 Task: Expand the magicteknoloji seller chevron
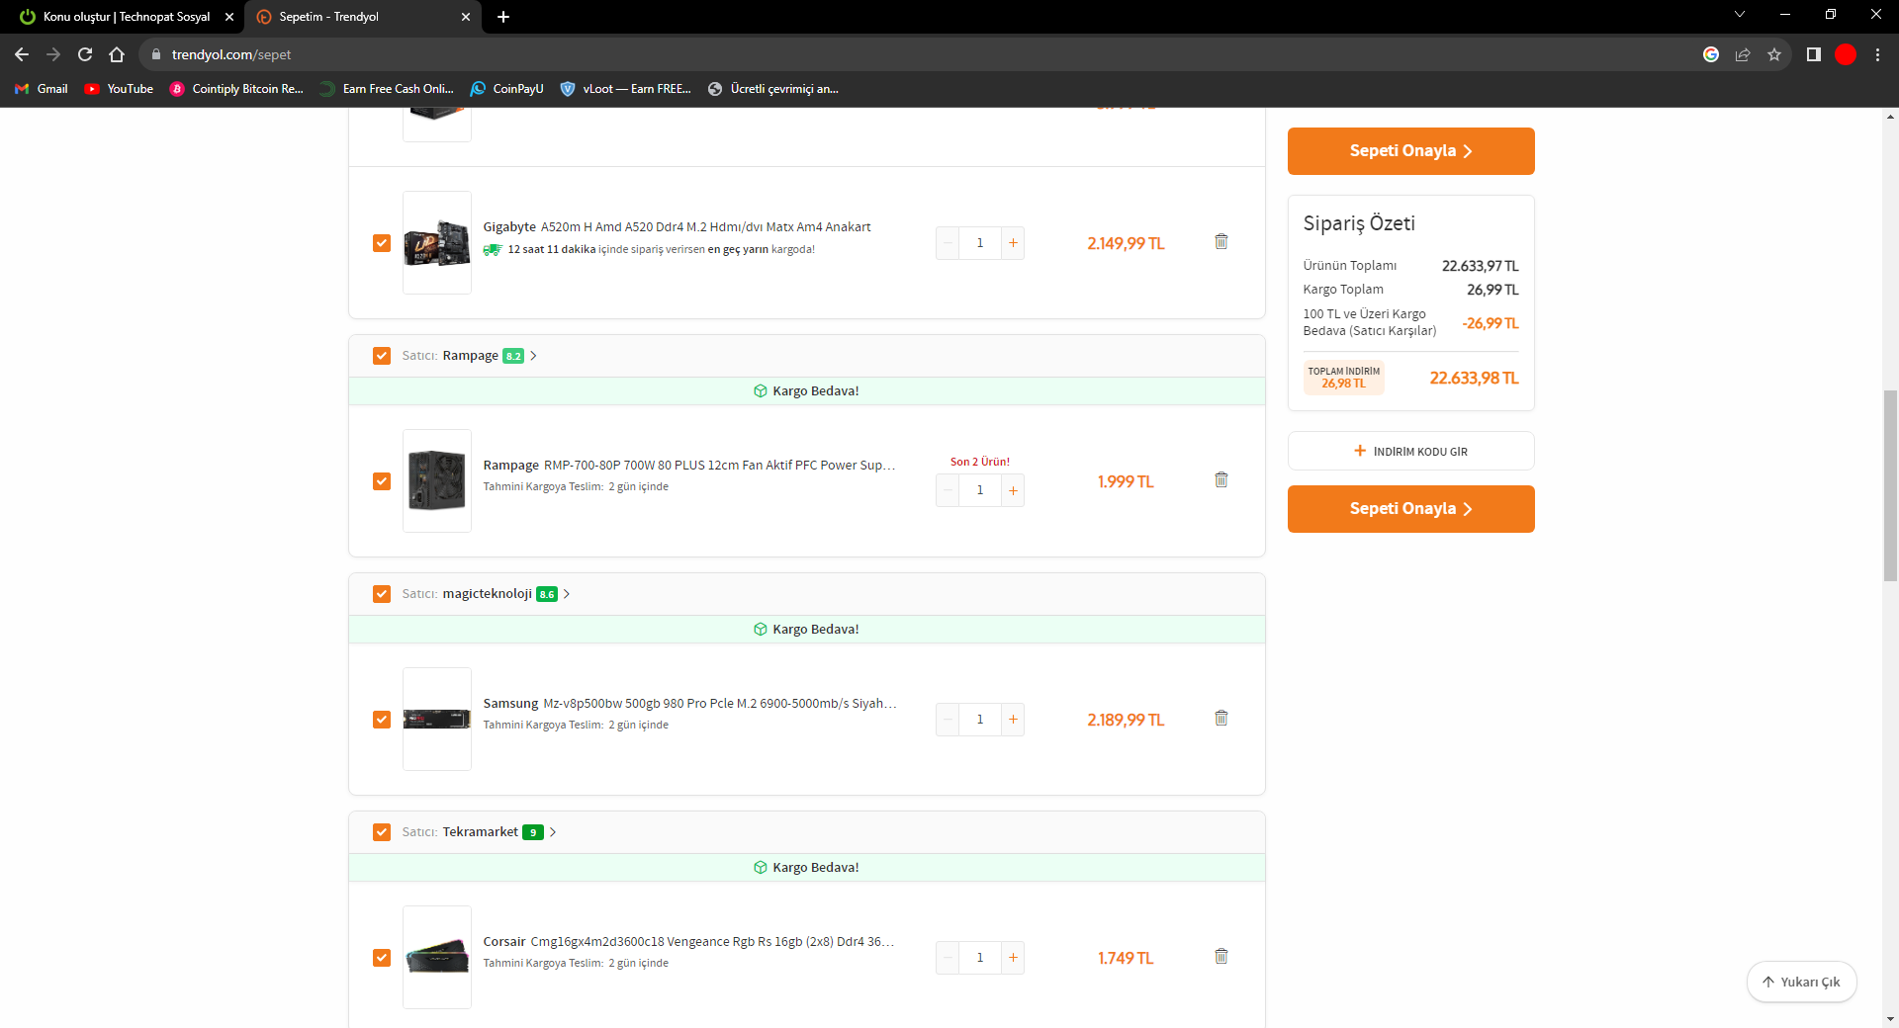coord(567,594)
